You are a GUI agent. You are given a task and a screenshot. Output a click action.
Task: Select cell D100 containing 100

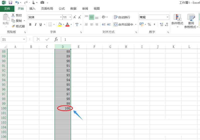63,108
